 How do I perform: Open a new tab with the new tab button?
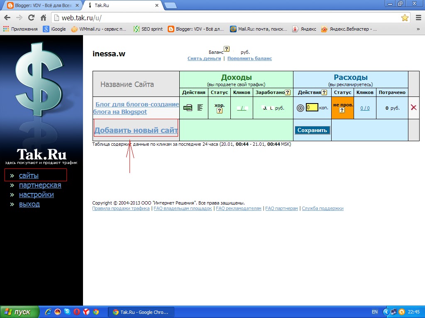click(170, 6)
